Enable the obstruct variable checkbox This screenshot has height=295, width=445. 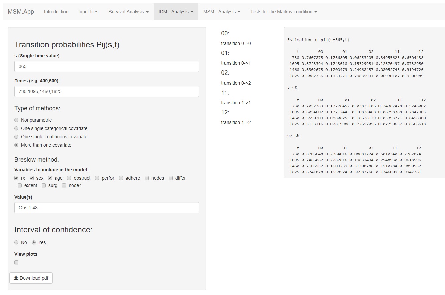[69, 178]
